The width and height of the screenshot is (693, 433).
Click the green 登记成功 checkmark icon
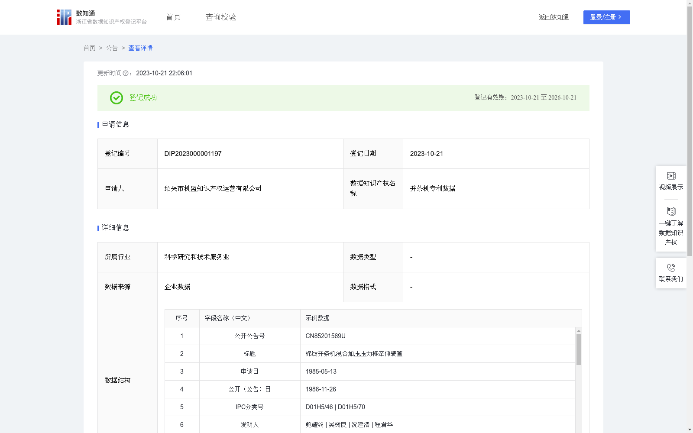tap(117, 98)
